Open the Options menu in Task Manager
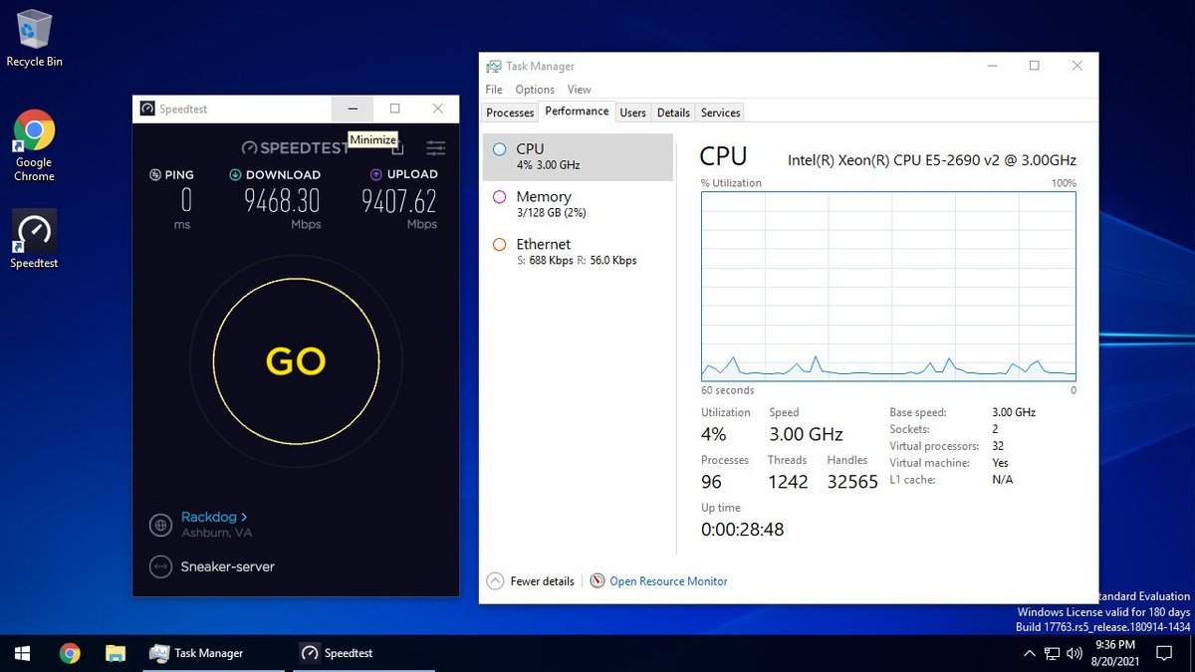This screenshot has height=672, width=1195. pyautogui.click(x=535, y=90)
